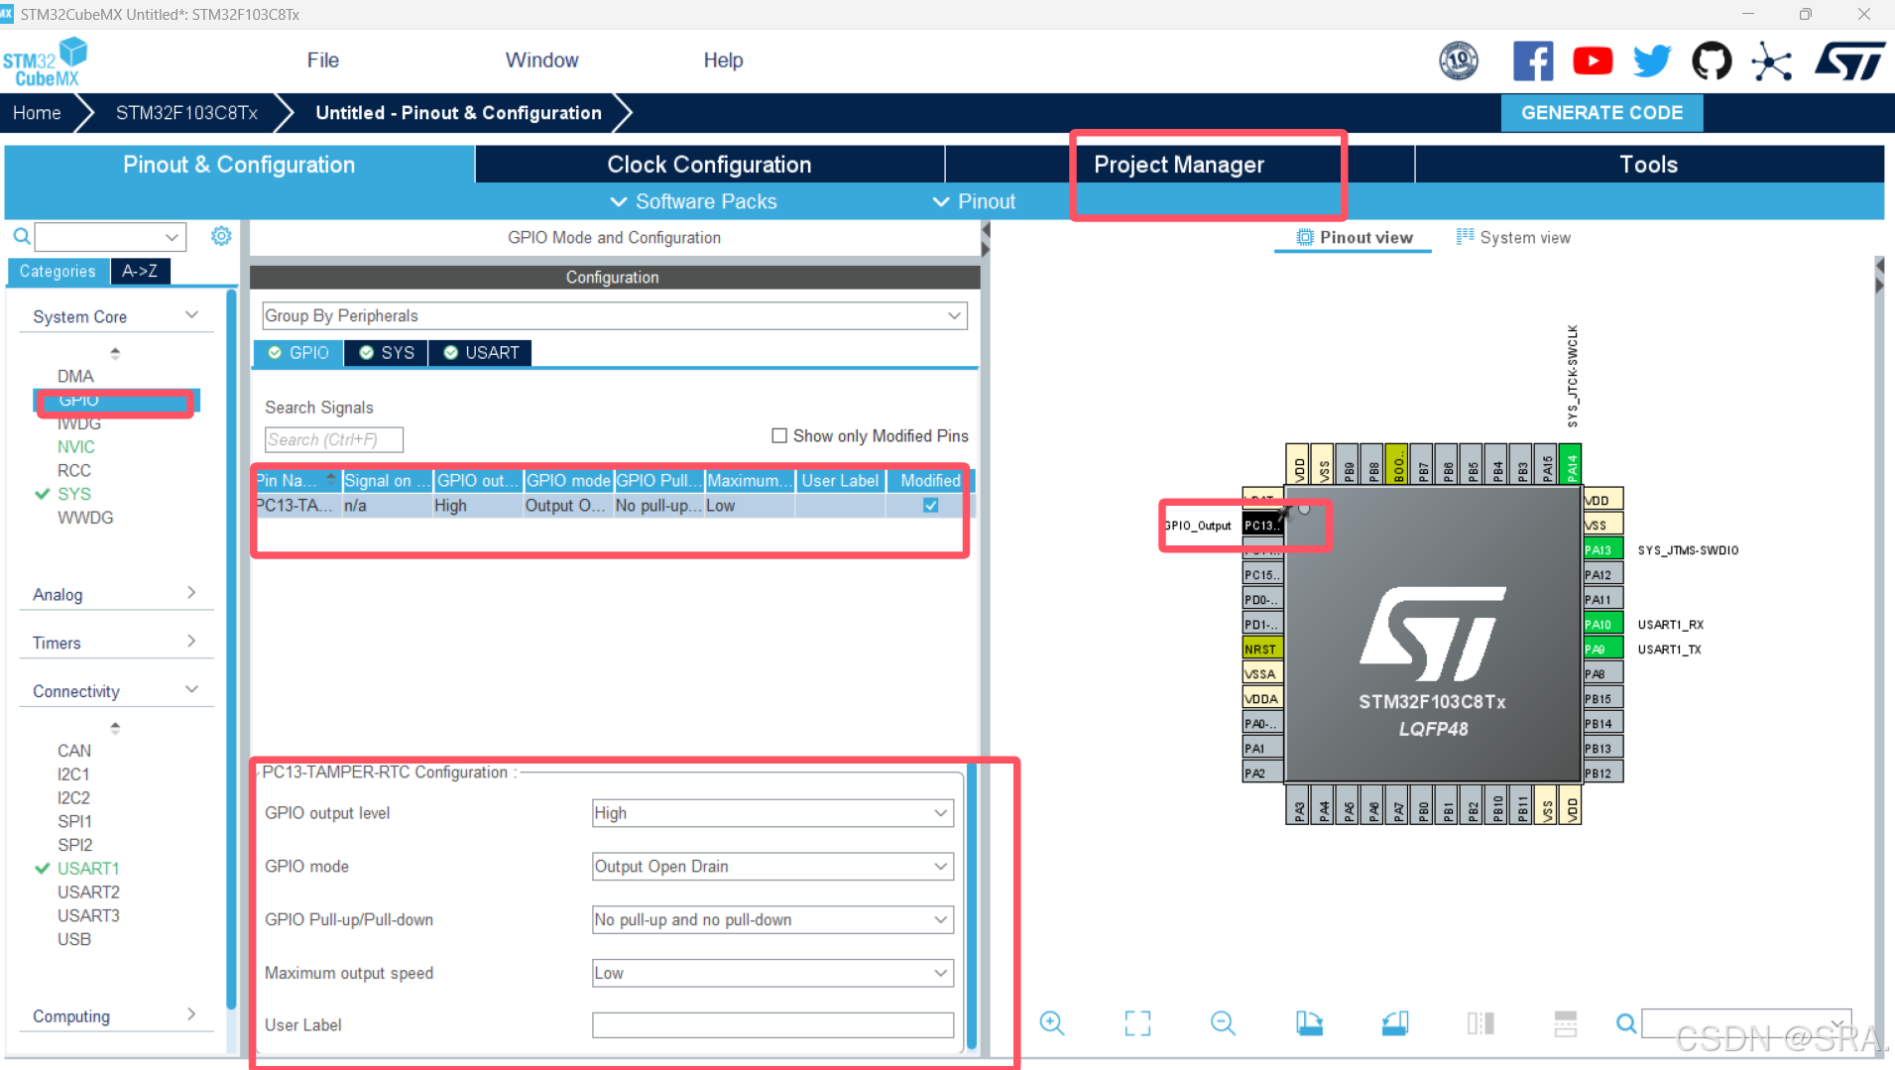Zoom in on the pinout view

(1052, 1022)
